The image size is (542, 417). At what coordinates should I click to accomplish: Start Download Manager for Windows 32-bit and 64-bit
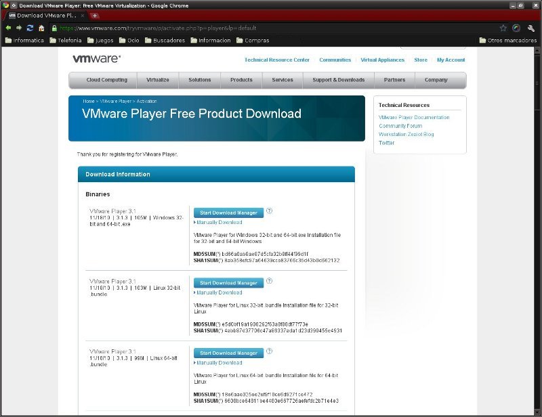click(228, 213)
